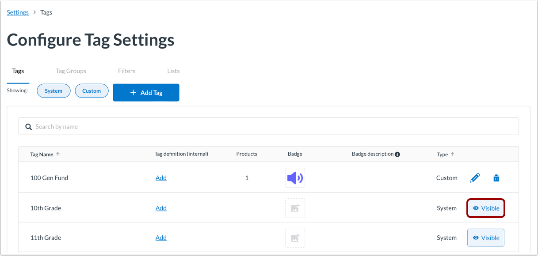Add tag definition for 100 Gen Fund

161,178
